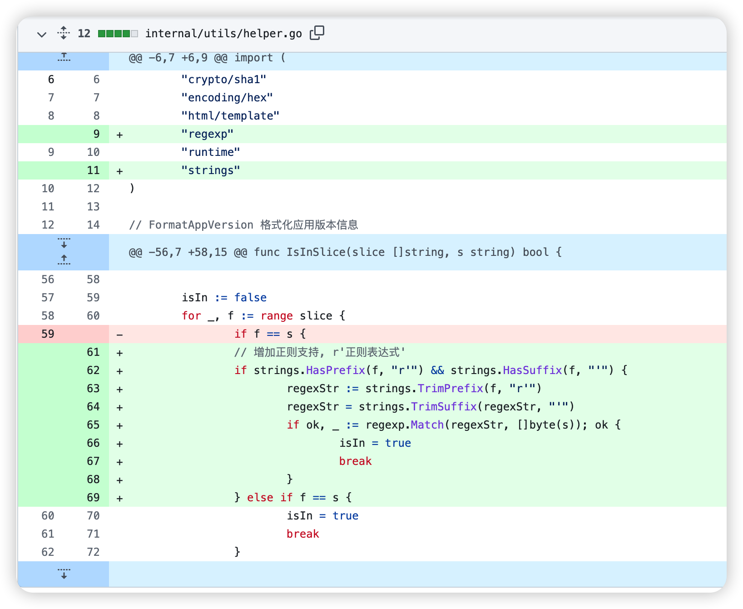Select deleted line number 59
This screenshot has height=609, width=743.
click(x=48, y=334)
